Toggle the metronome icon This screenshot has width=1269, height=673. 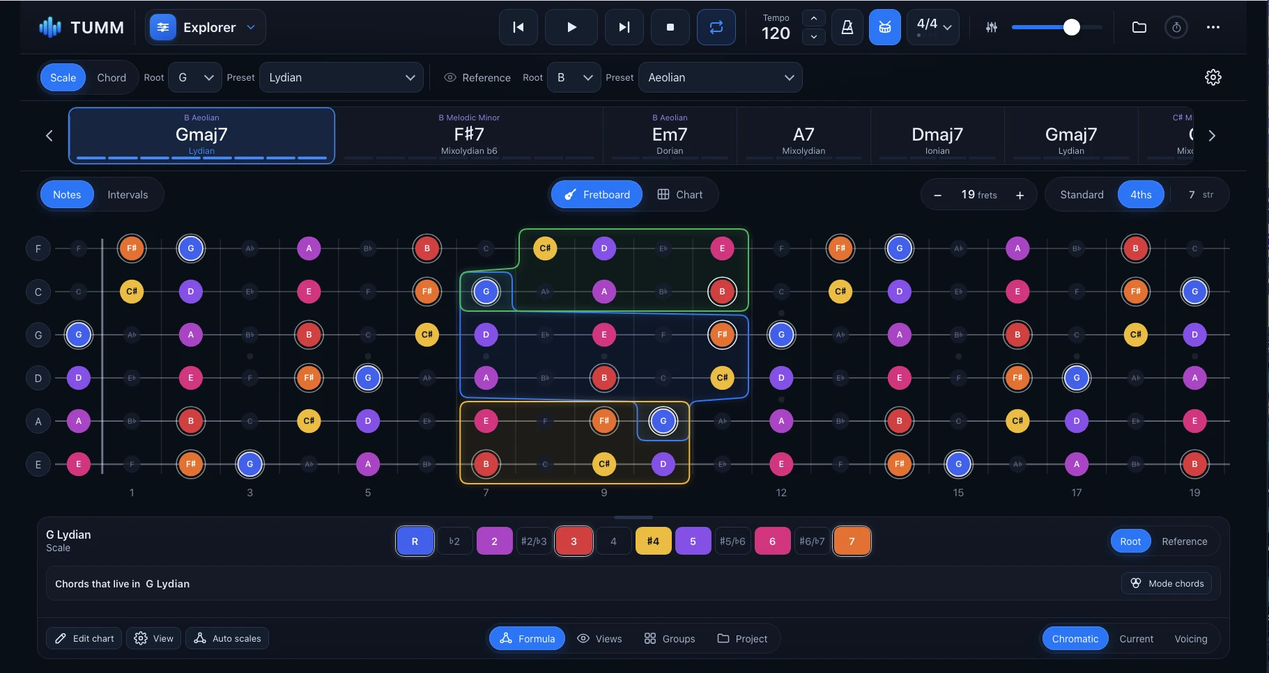(x=847, y=27)
